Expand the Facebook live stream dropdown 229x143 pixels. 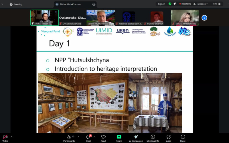tap(207, 4)
